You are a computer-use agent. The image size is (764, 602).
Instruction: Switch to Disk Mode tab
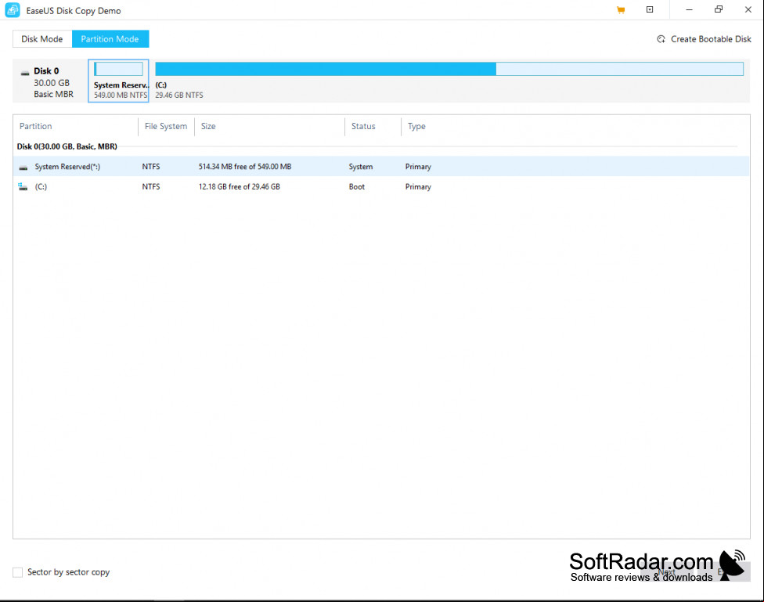pyautogui.click(x=42, y=39)
